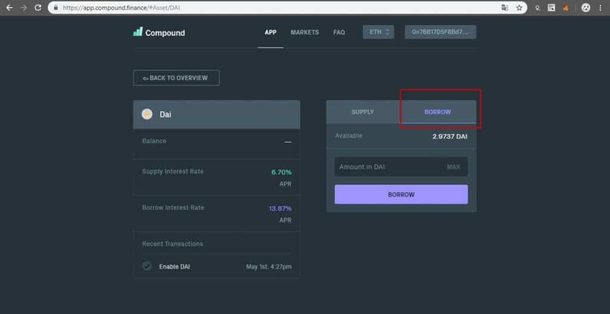Click the lock icon in address bar

tap(56, 8)
